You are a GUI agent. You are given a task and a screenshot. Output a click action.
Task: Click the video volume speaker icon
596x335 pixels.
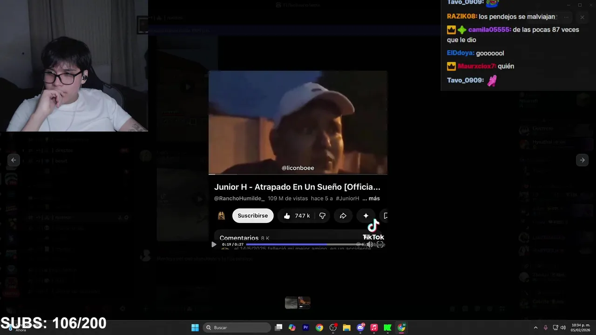pyautogui.click(x=369, y=244)
